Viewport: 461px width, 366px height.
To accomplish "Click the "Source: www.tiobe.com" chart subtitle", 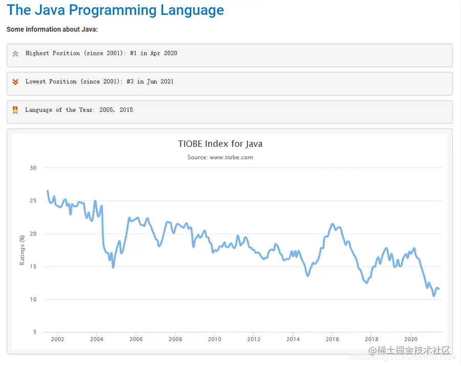I will (x=220, y=157).
